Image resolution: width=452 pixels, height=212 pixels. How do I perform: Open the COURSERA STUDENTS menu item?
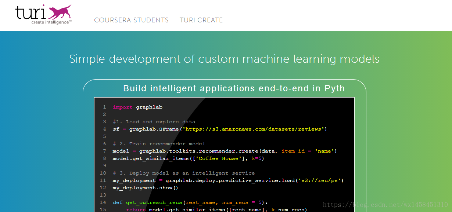131,20
